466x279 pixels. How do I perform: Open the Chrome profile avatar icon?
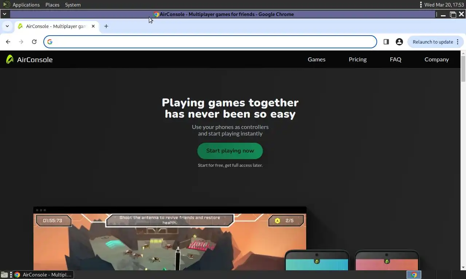pos(399,42)
